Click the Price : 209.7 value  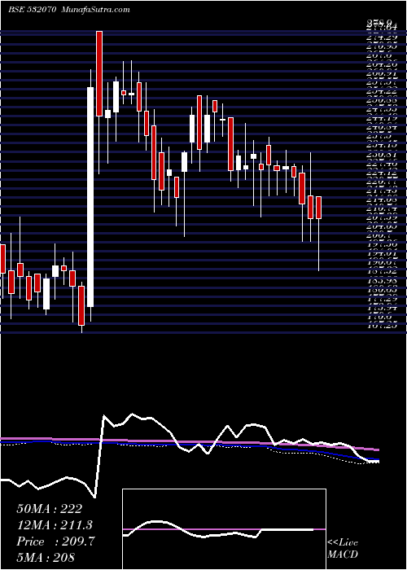(x=55, y=541)
